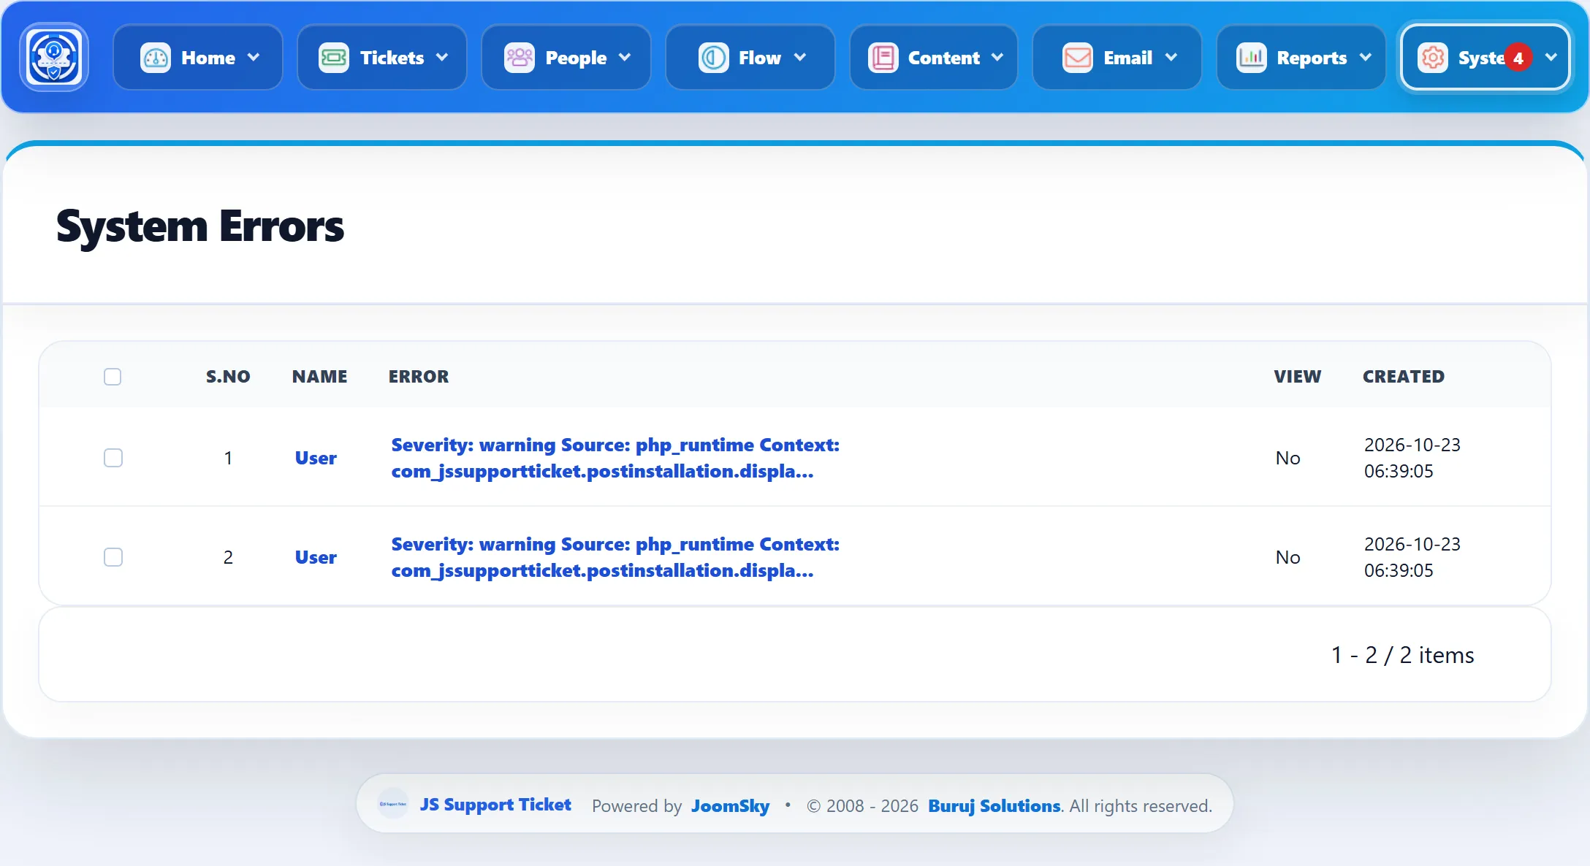Click the '1 - 2 / 2 items' pagination text
This screenshot has width=1590, height=866.
1402,655
